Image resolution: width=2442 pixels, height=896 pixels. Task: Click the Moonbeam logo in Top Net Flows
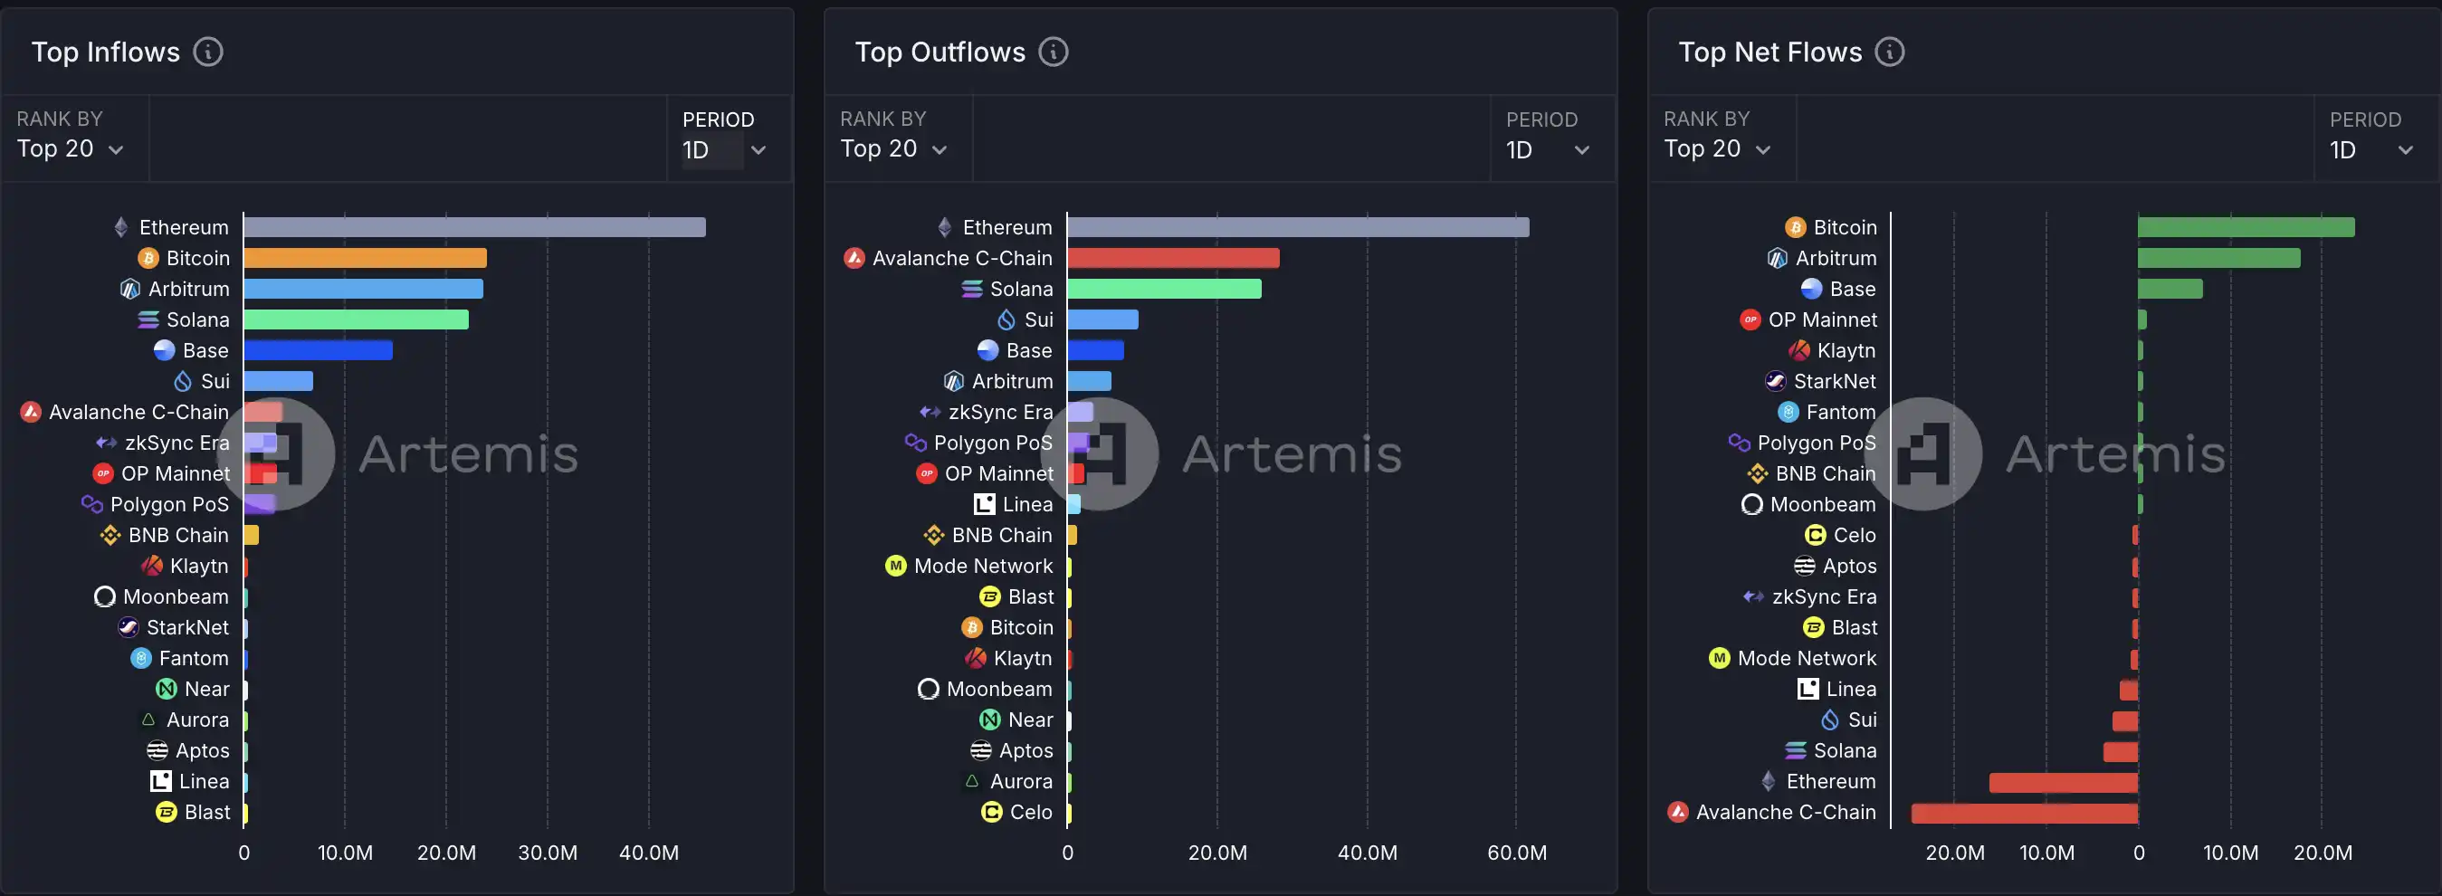(1752, 504)
